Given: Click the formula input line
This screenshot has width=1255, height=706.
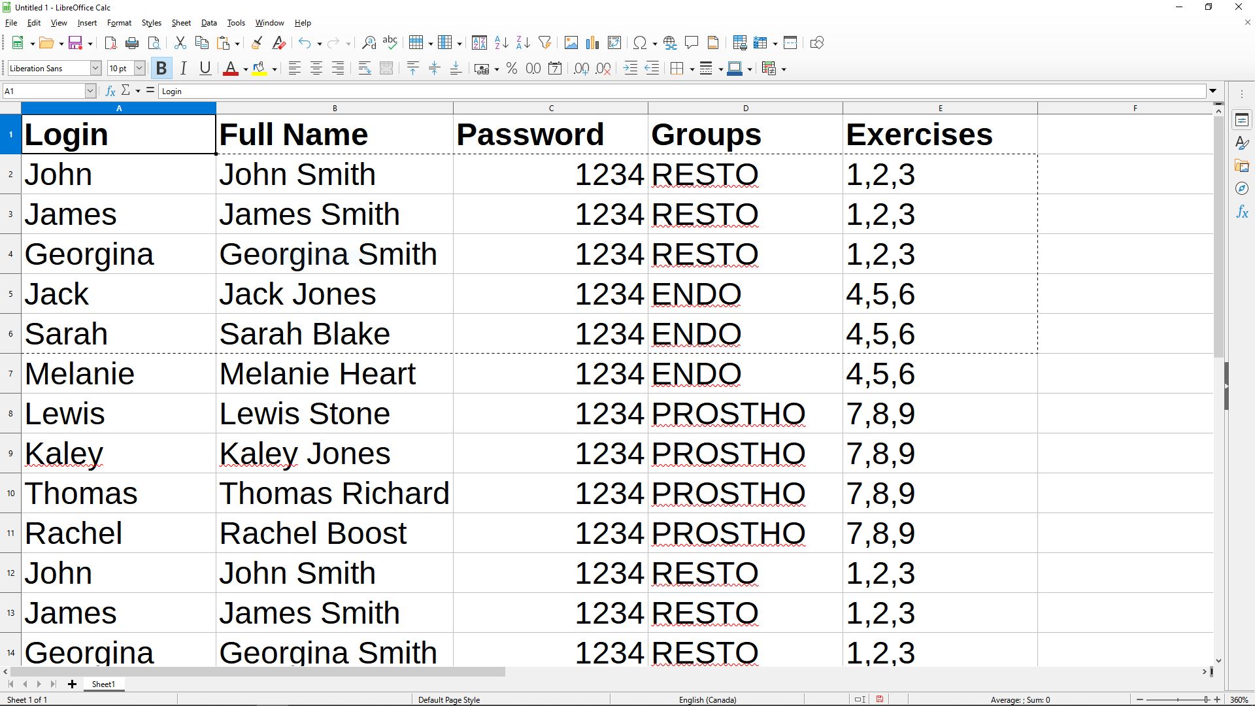Looking at the screenshot, I should [x=680, y=92].
